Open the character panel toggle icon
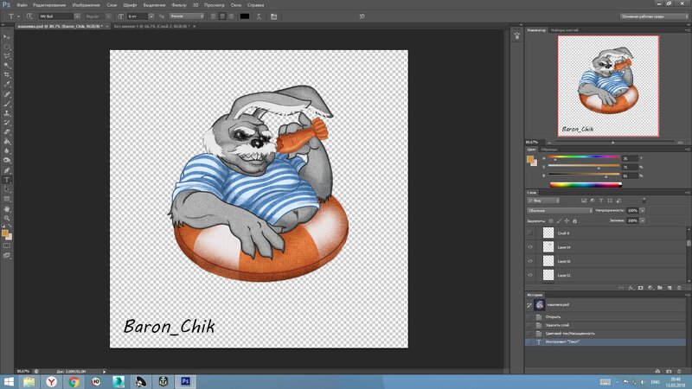The width and height of the screenshot is (692, 389). tap(273, 16)
